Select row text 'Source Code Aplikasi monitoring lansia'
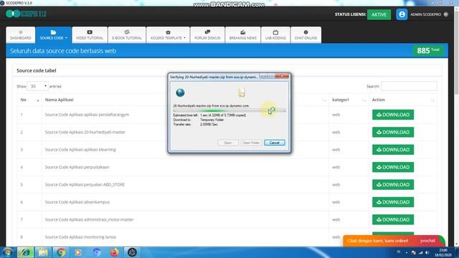The image size is (459, 258). (80, 237)
